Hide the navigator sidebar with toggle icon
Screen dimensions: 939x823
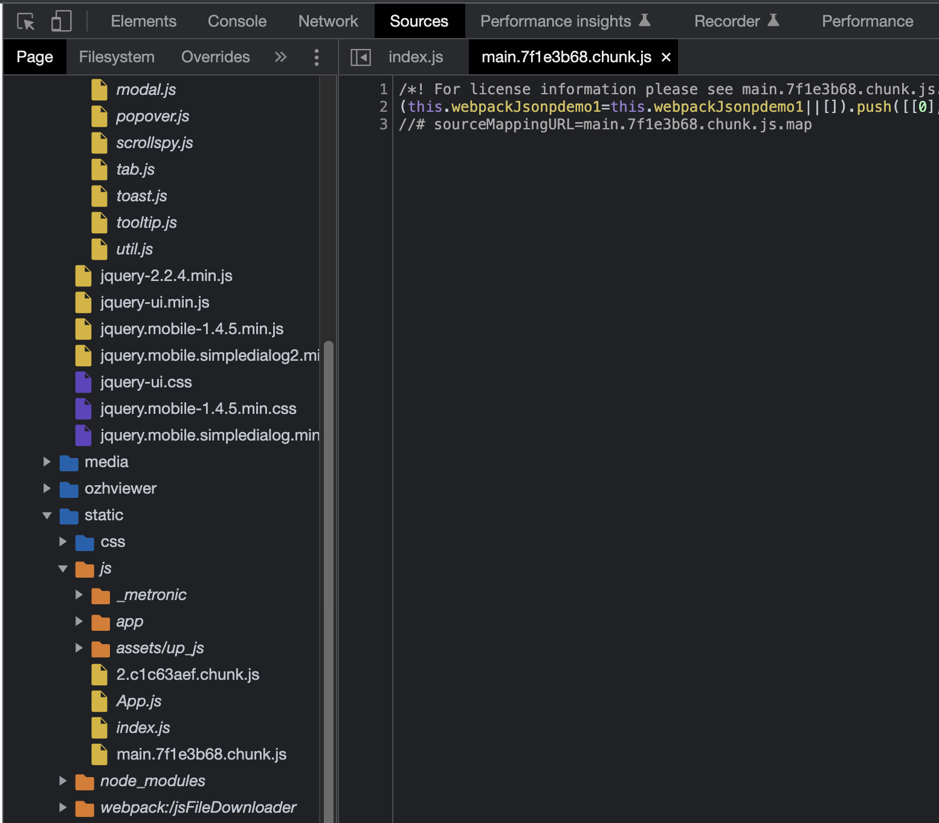point(361,57)
